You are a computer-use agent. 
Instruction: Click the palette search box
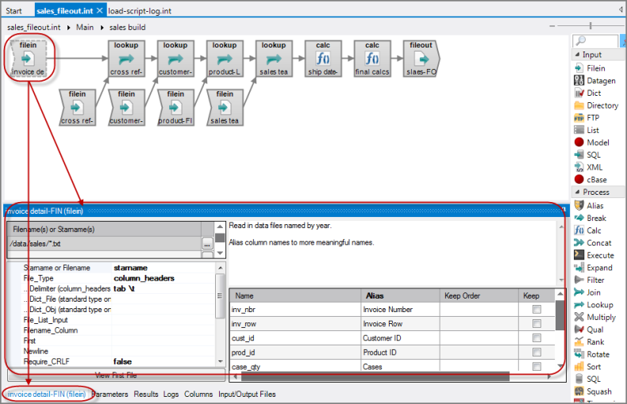coord(595,40)
